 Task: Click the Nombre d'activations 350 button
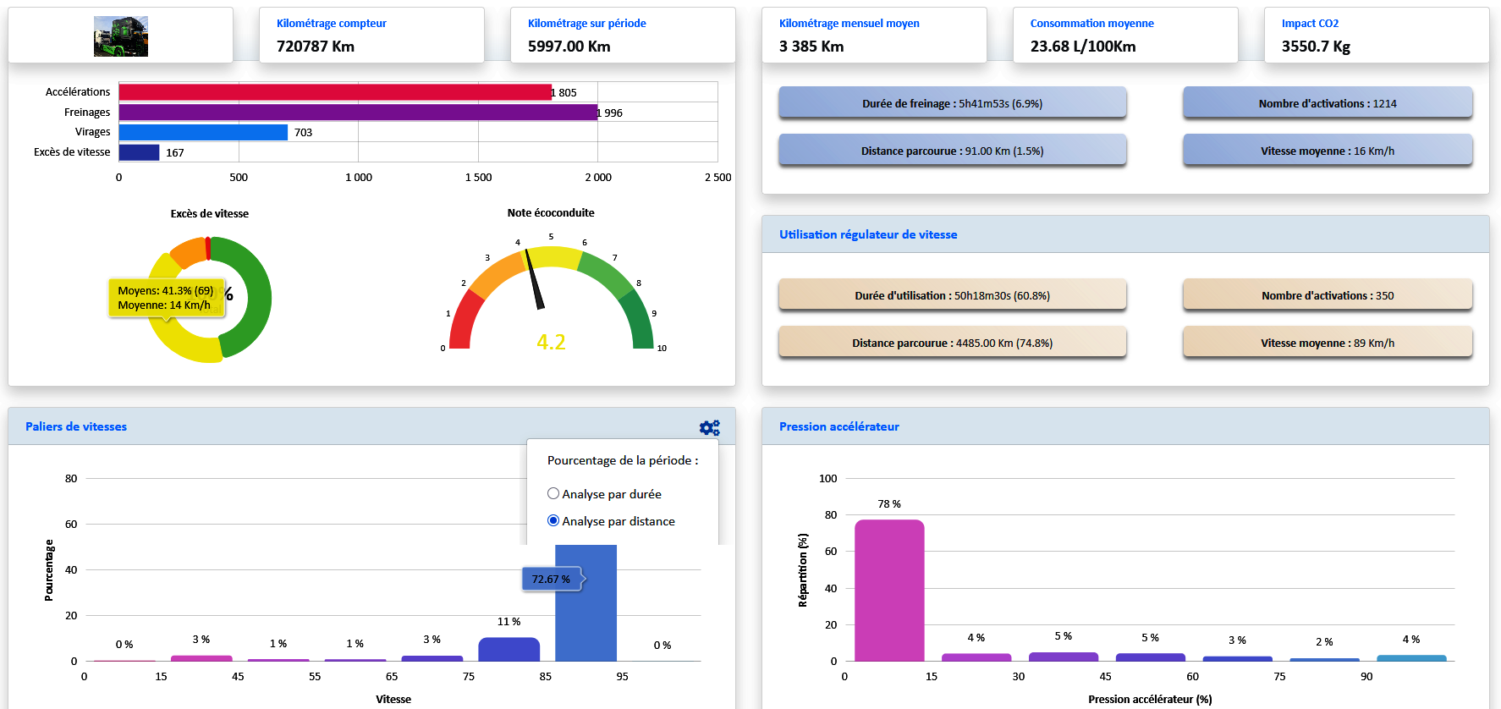click(1327, 295)
